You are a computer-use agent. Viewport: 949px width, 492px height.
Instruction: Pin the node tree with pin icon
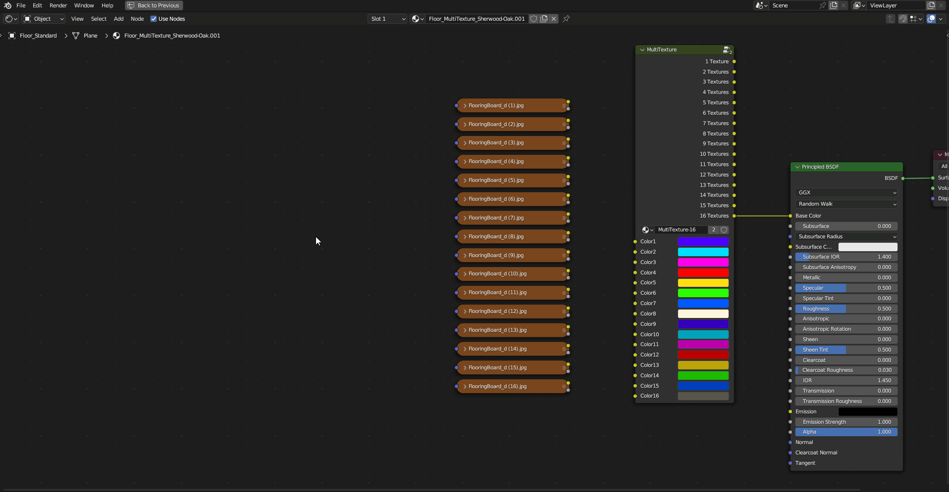click(x=566, y=19)
